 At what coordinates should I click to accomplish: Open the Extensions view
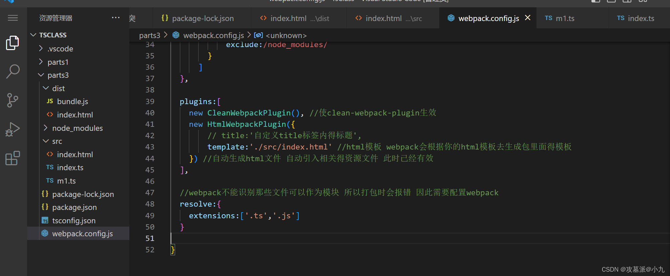[13, 158]
